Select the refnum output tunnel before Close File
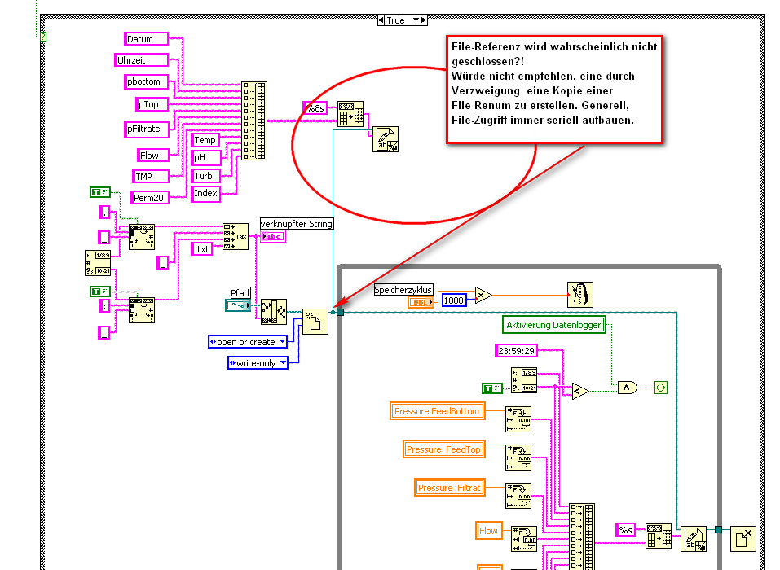 (718, 530)
